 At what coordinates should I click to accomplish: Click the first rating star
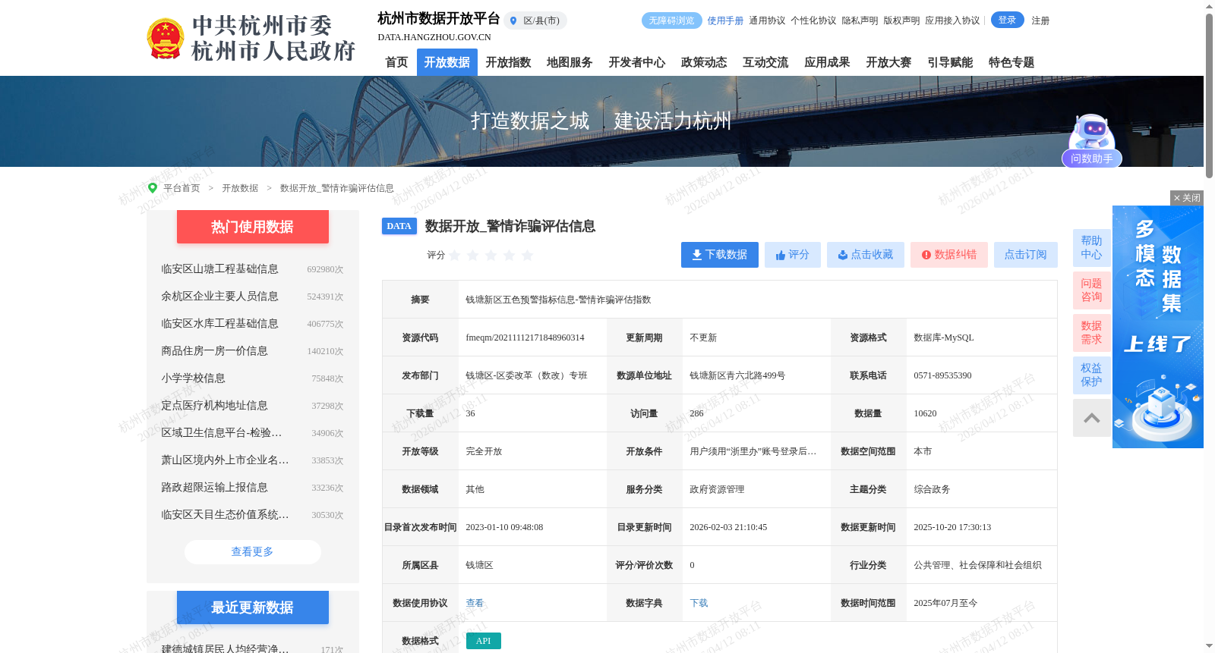click(455, 255)
